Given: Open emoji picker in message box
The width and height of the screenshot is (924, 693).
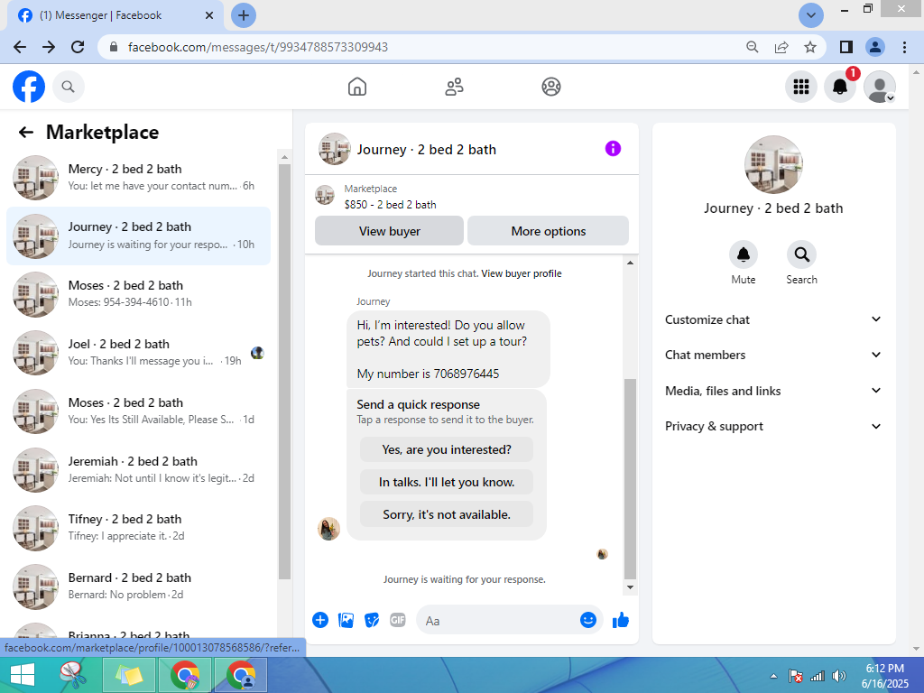Looking at the screenshot, I should click(588, 620).
